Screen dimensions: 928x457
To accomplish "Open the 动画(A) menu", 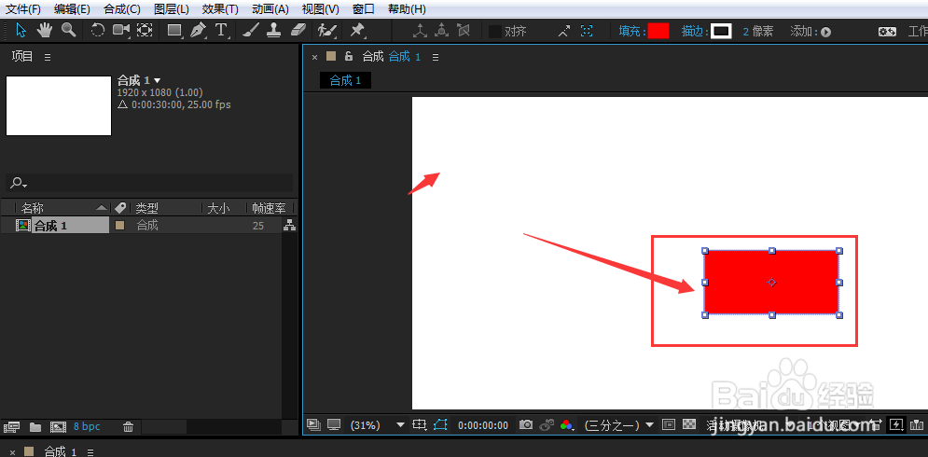I will click(270, 9).
